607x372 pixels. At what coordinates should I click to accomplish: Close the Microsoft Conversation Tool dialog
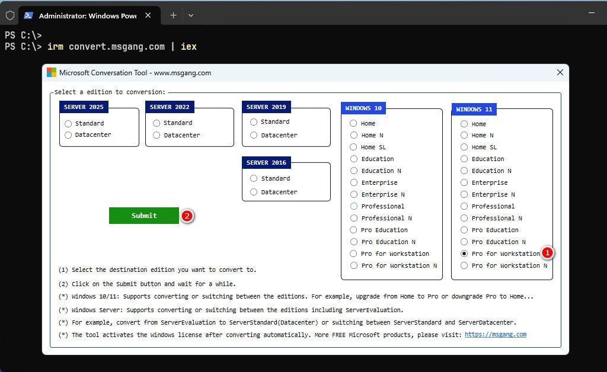click(560, 72)
